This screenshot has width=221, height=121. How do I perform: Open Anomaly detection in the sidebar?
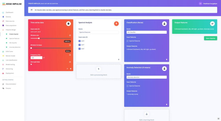coord(15,47)
